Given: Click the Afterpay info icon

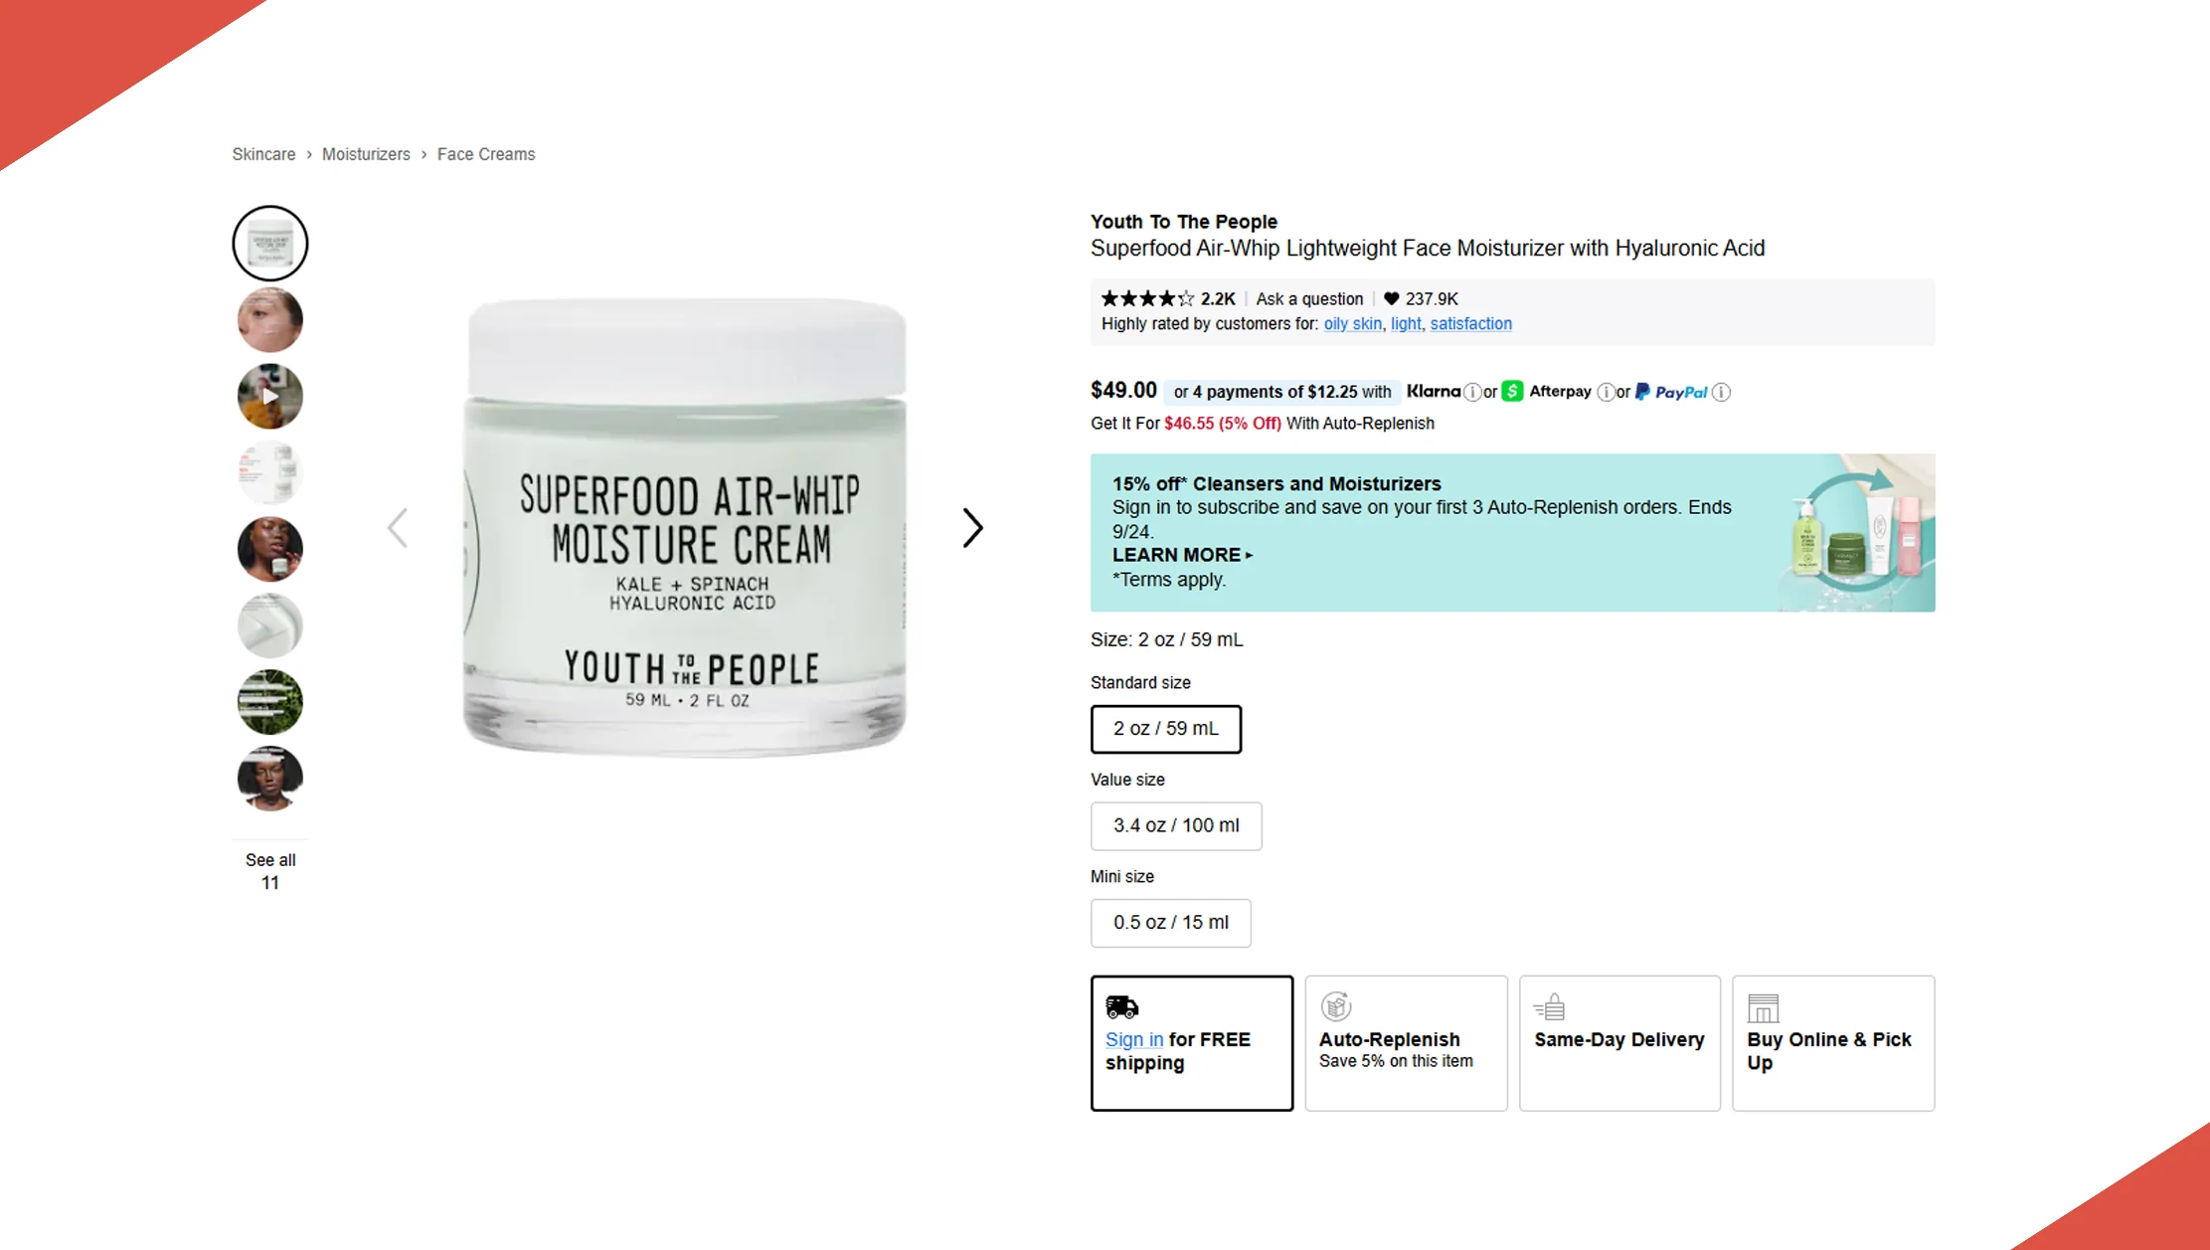Looking at the screenshot, I should point(1606,392).
